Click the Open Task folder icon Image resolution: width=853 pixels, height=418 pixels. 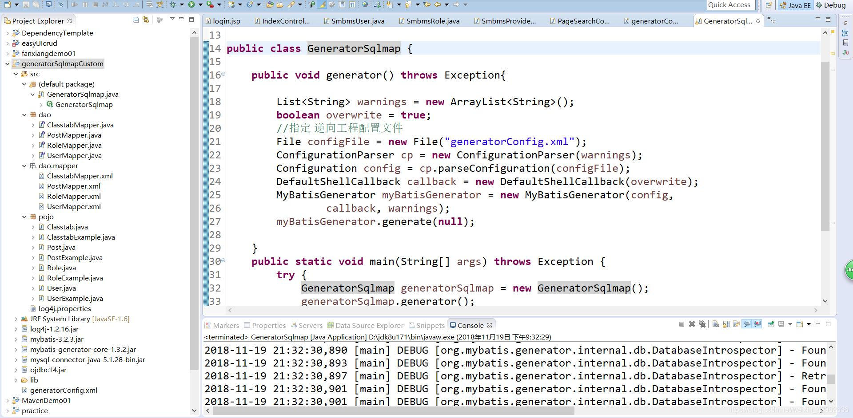(x=280, y=4)
